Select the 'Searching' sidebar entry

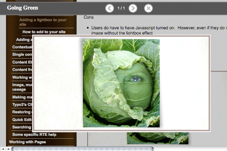click(22, 127)
